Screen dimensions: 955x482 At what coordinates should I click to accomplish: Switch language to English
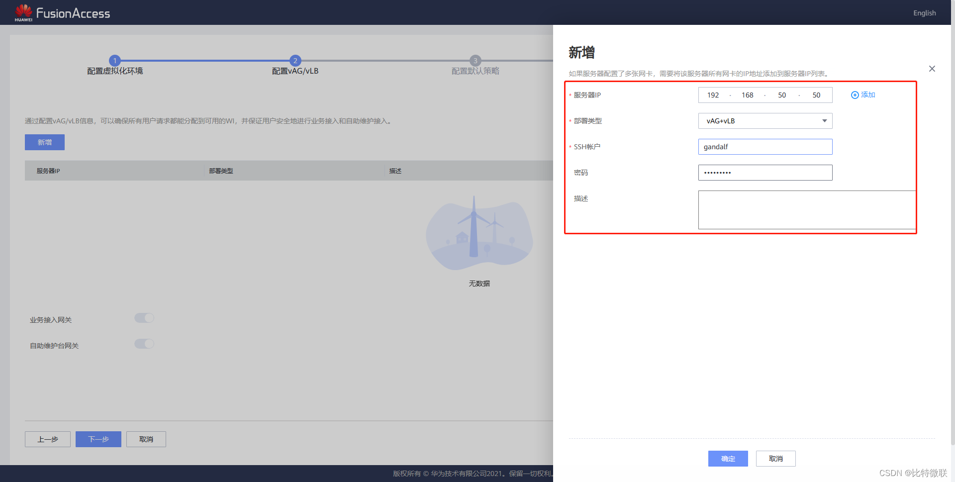(924, 13)
